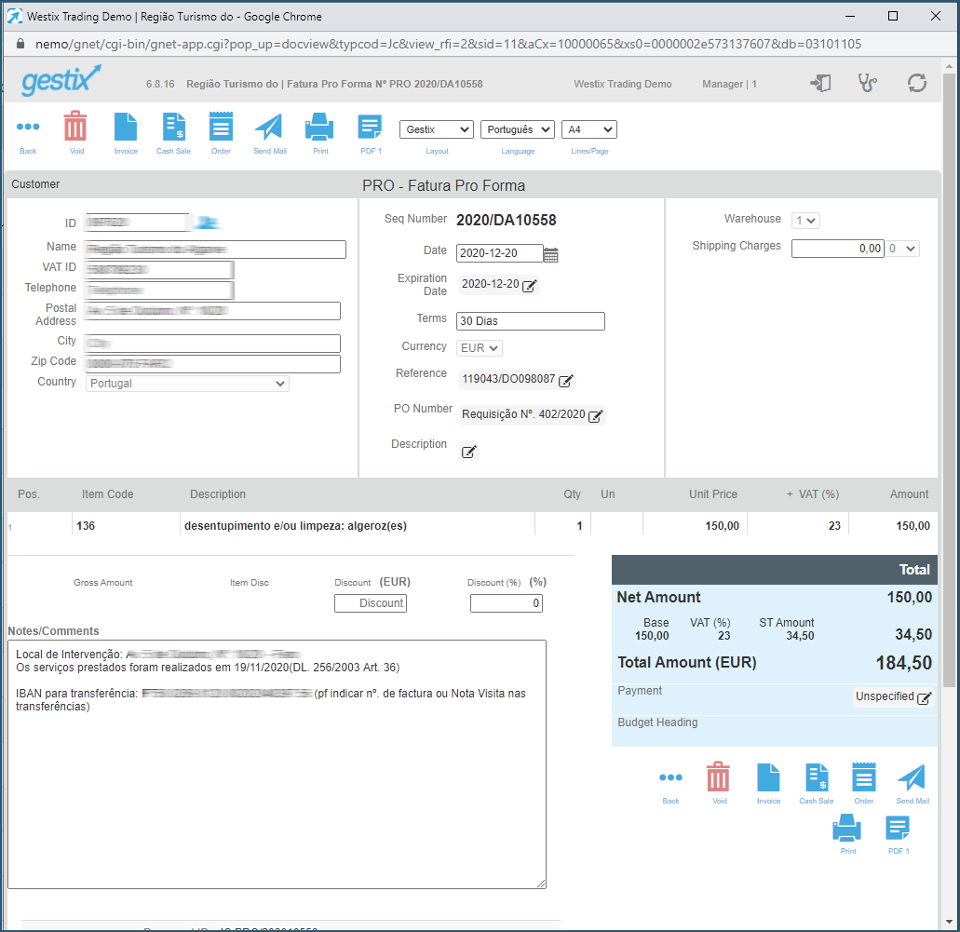The height and width of the screenshot is (932, 960).
Task: Click top toolbar Send Mail paper-plane icon
Action: click(269, 127)
